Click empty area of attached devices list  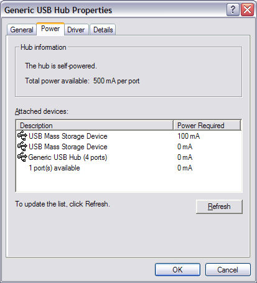pos(129,182)
